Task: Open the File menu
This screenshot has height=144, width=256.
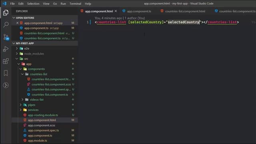Action: pos(12,4)
